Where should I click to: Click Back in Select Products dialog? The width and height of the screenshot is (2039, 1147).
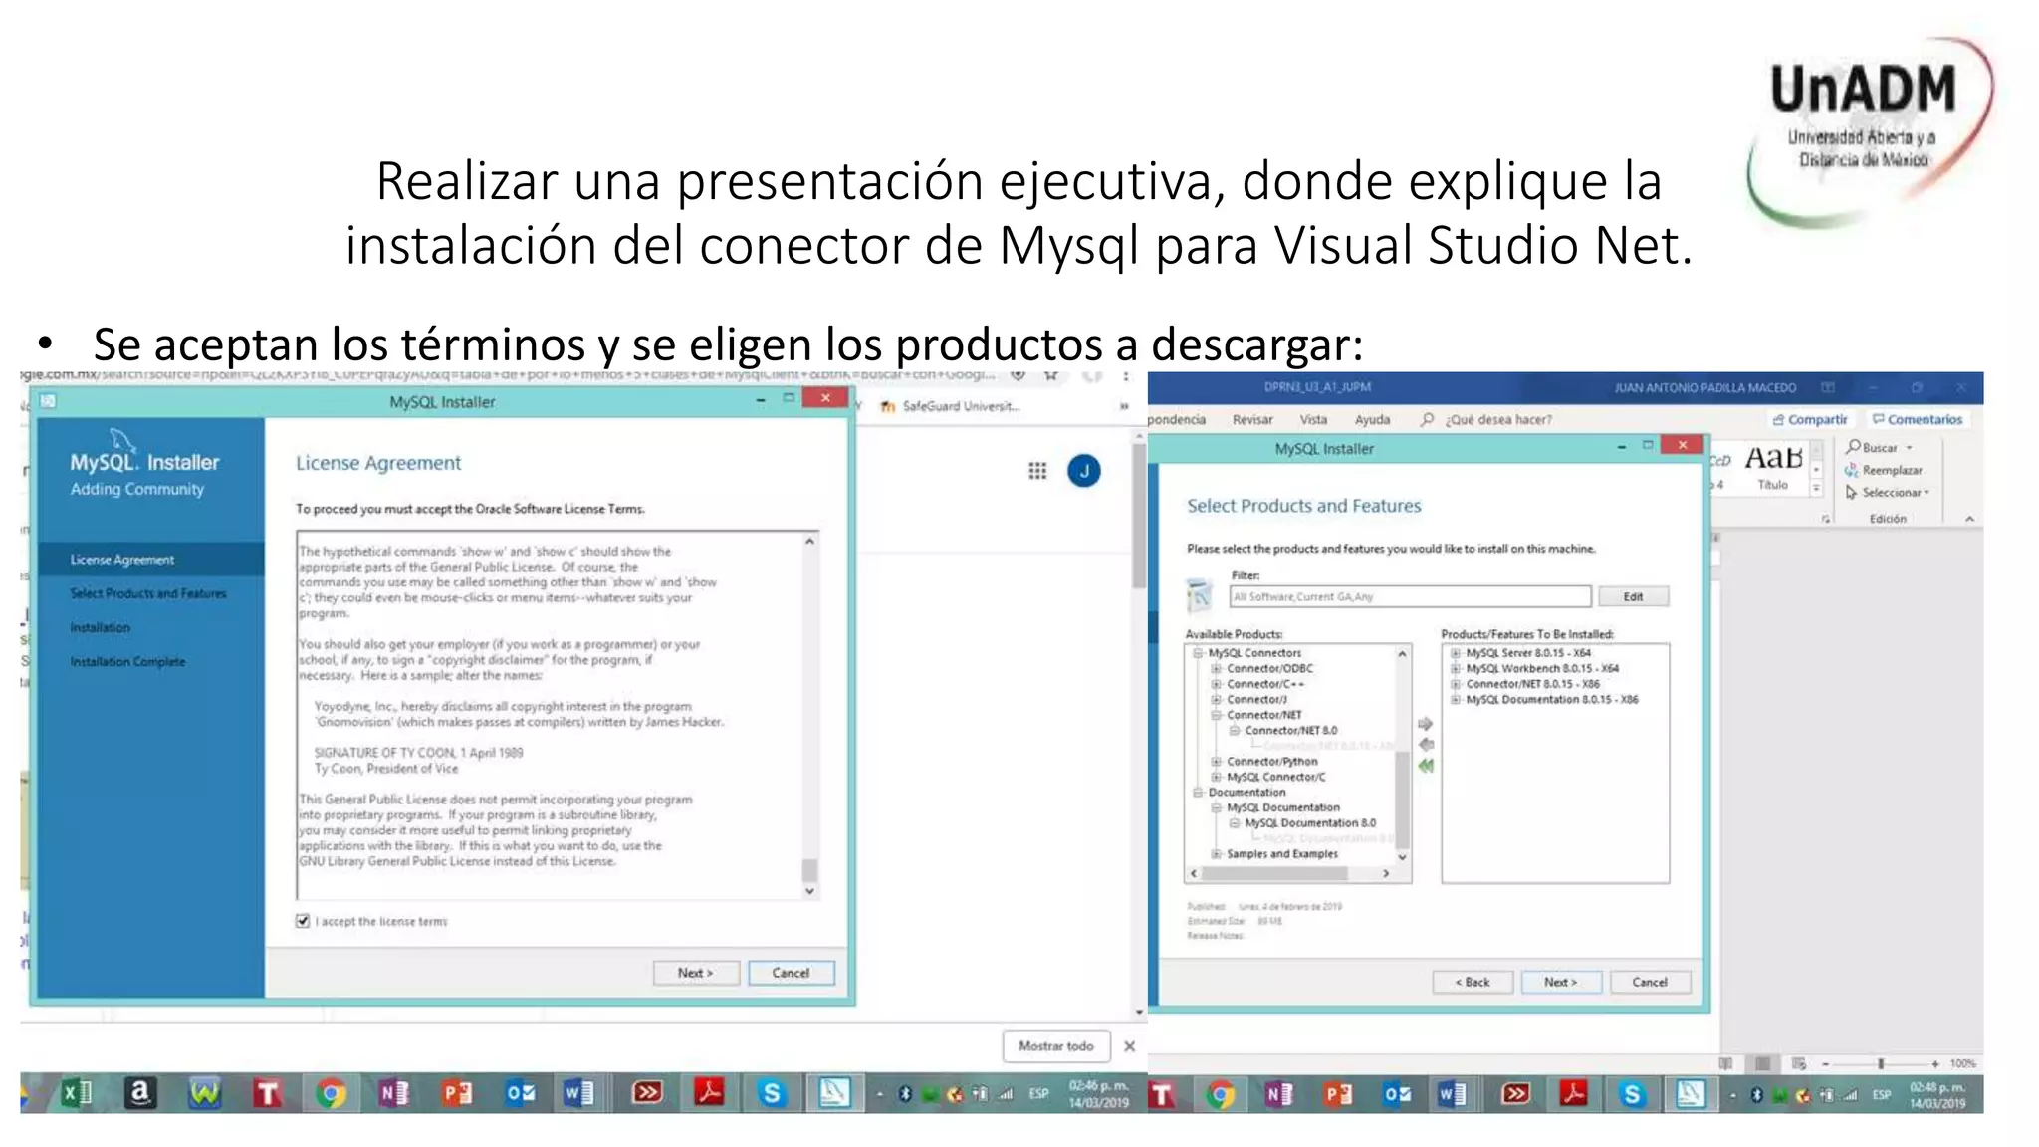click(x=1473, y=982)
